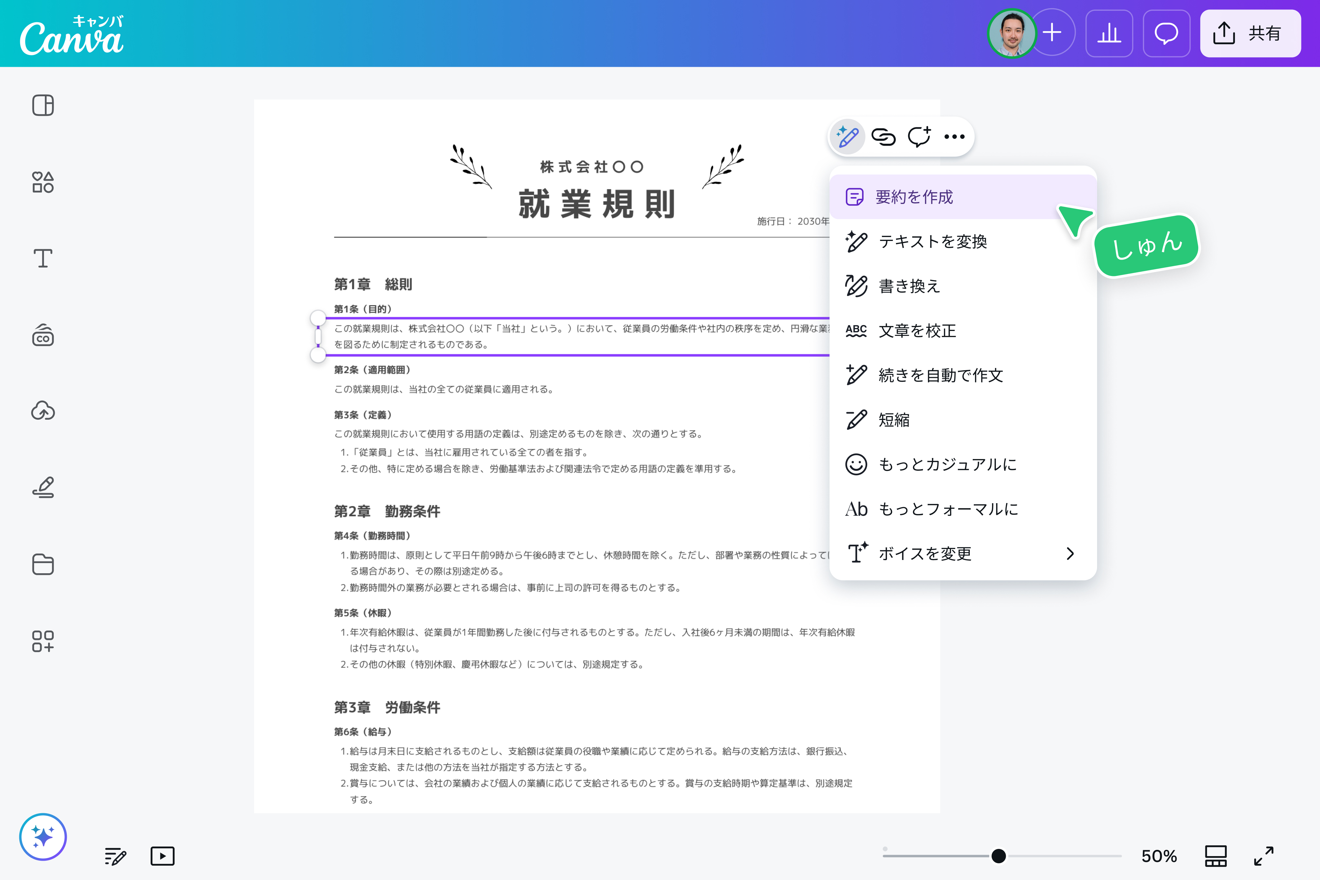Open the Brand kit icon in sidebar
Screen dimensions: 1320x880
43,335
